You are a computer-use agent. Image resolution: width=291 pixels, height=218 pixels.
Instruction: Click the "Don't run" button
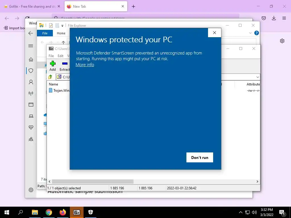click(200, 157)
